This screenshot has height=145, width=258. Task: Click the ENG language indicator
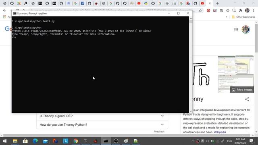229,141
